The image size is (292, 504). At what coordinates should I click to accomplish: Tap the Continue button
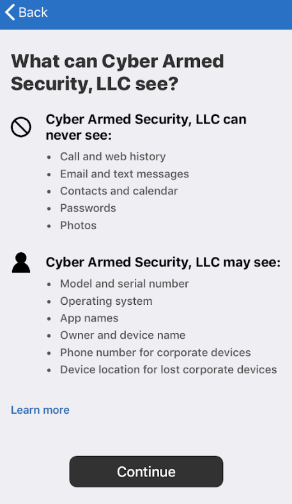pyautogui.click(x=146, y=471)
